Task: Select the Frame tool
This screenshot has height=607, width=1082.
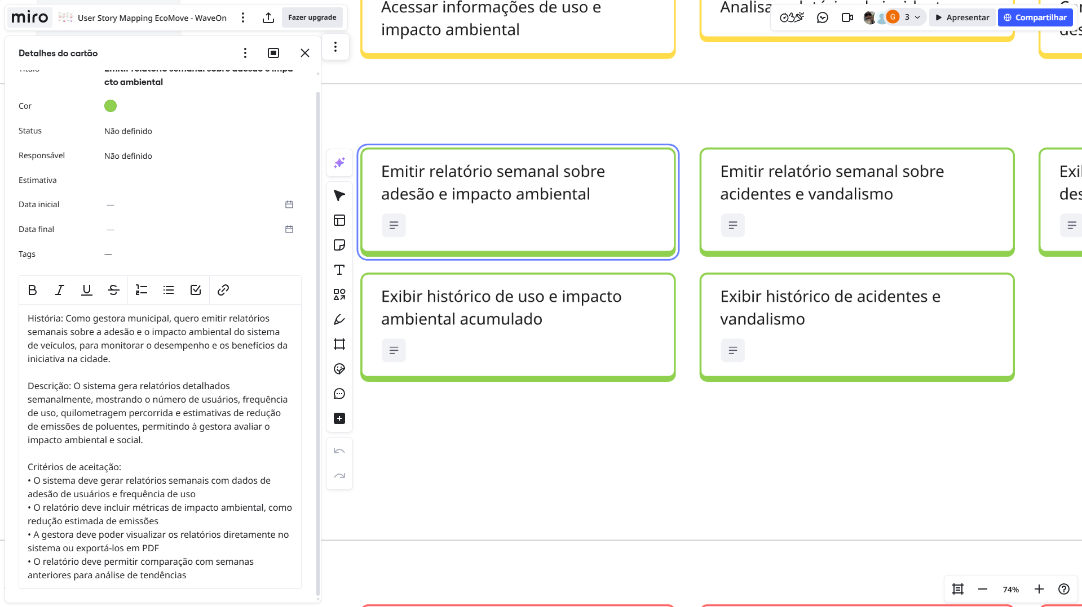Action: tap(339, 344)
